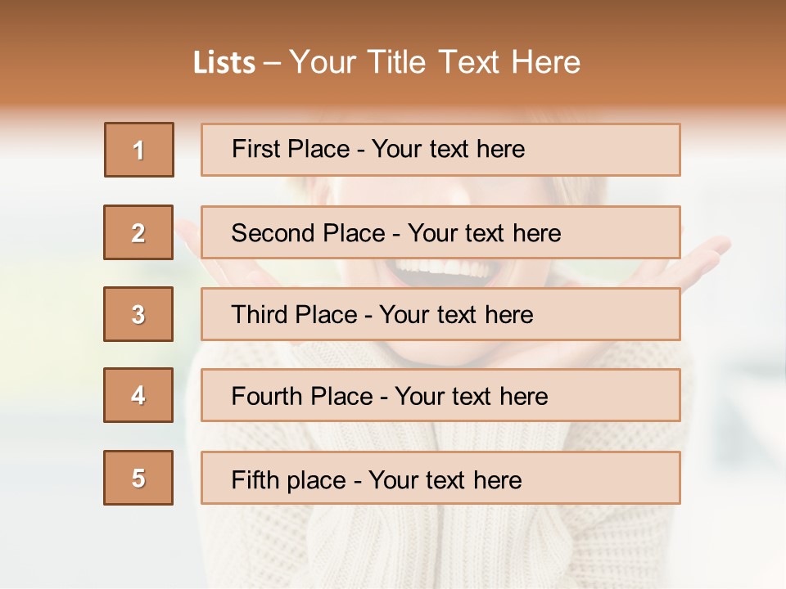Click the Fifth place text box

coord(440,479)
